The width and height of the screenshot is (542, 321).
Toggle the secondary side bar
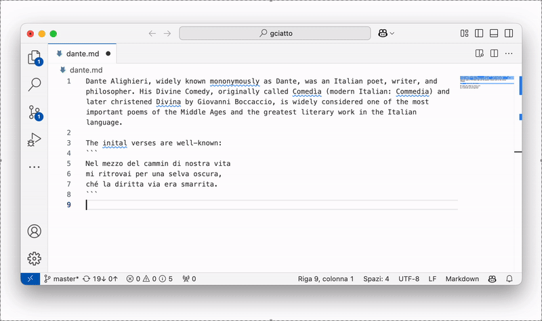click(509, 33)
